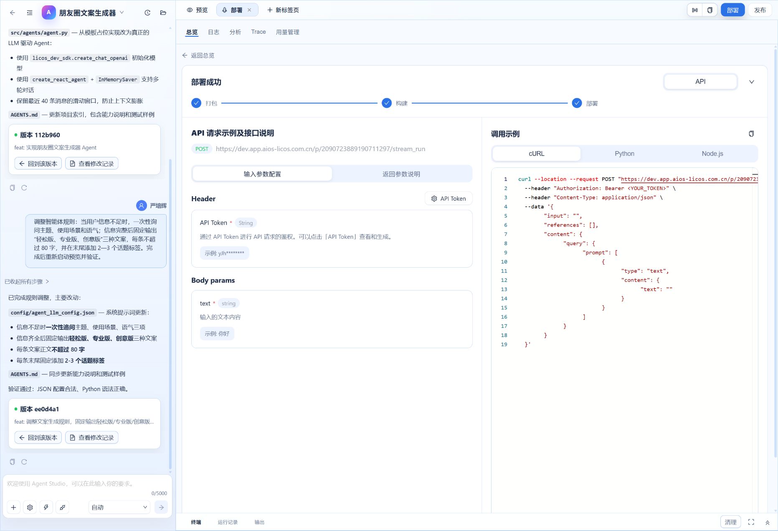Image resolution: width=778 pixels, height=531 pixels.
Task: Open the API type selector
Action: (x=700, y=82)
